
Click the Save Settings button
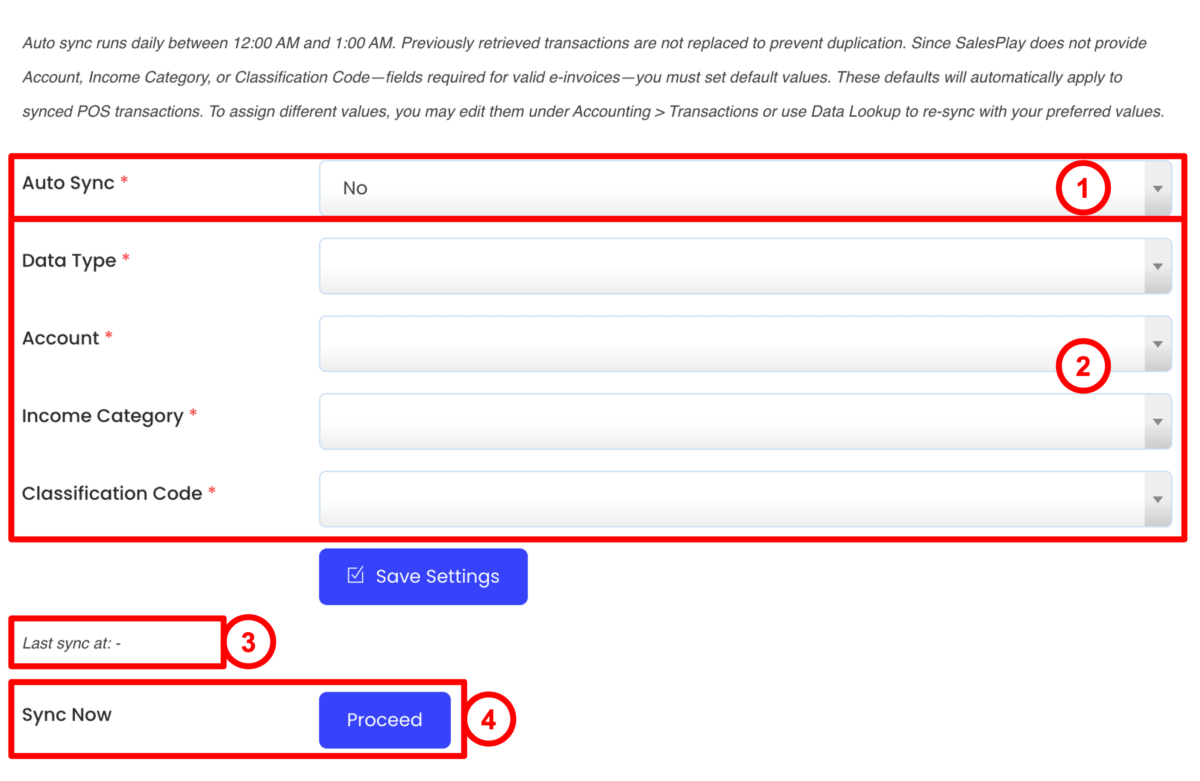pos(423,576)
